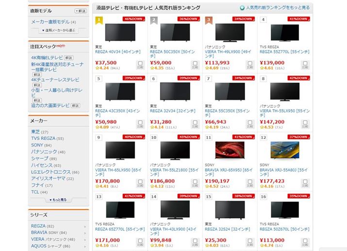Click the 解説 icon beside 迫力の大画面テレビ
Image resolution: width=347 pixels, height=251 pixels.
point(75,105)
